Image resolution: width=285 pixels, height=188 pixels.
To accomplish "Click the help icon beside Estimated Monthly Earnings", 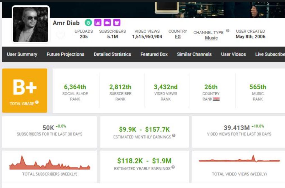I will click(174, 136).
